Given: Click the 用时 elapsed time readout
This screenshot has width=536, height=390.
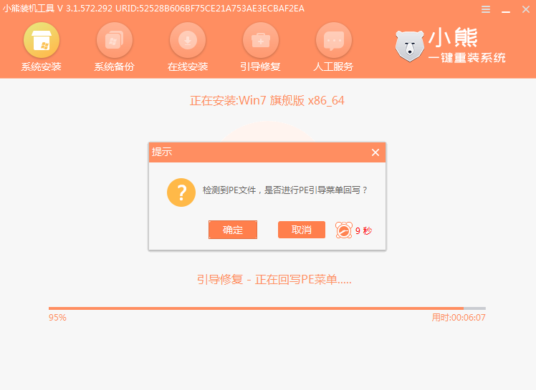Looking at the screenshot, I should pos(459,317).
